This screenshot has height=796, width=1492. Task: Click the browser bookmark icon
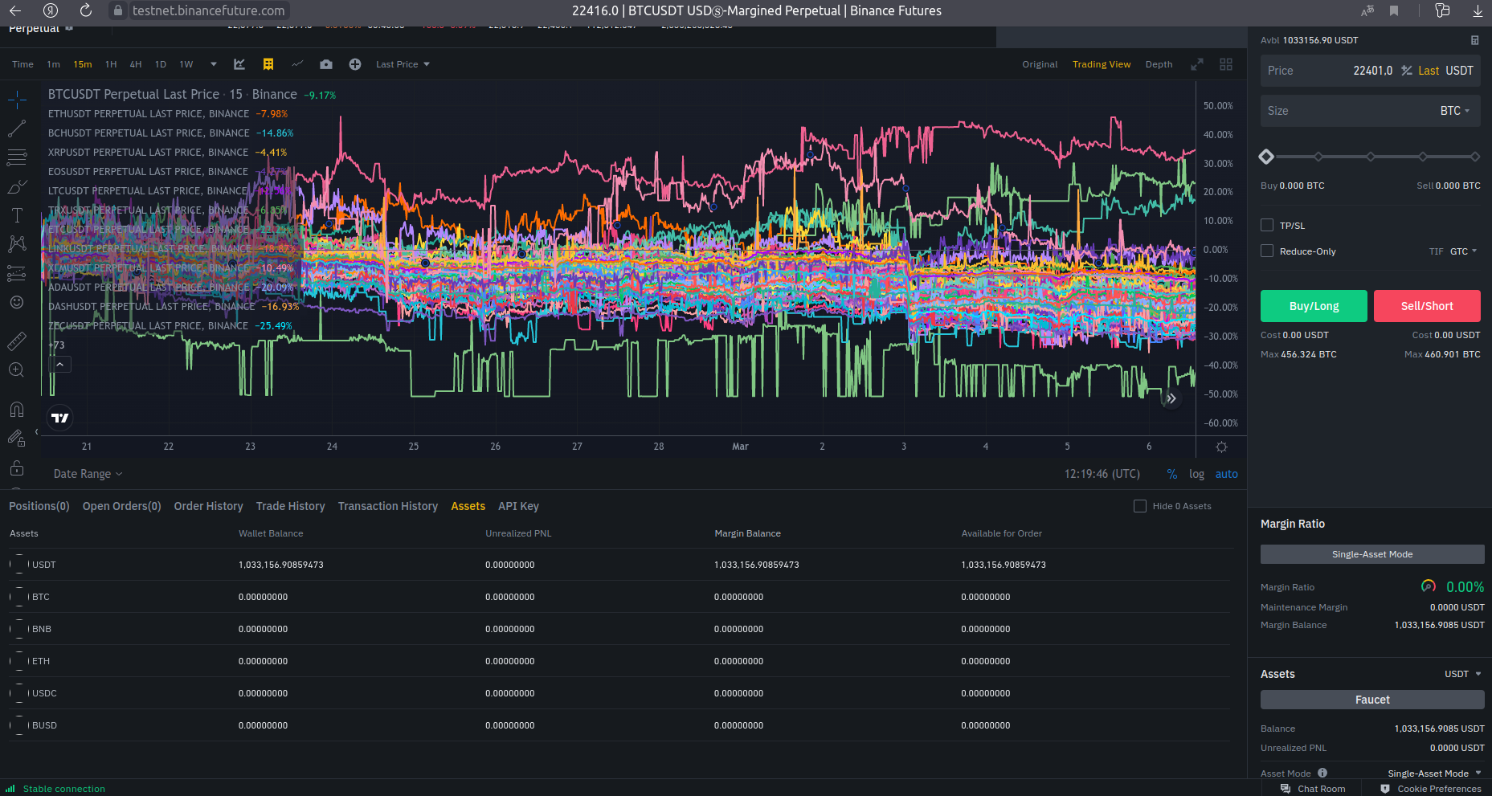pos(1394,10)
